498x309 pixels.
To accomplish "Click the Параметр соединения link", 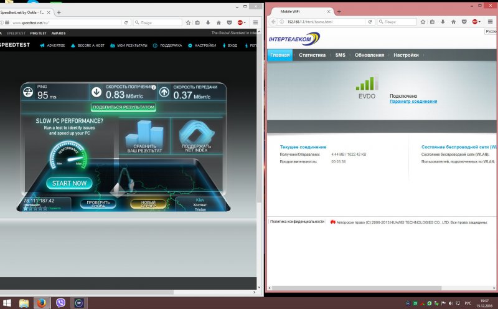I will point(413,101).
